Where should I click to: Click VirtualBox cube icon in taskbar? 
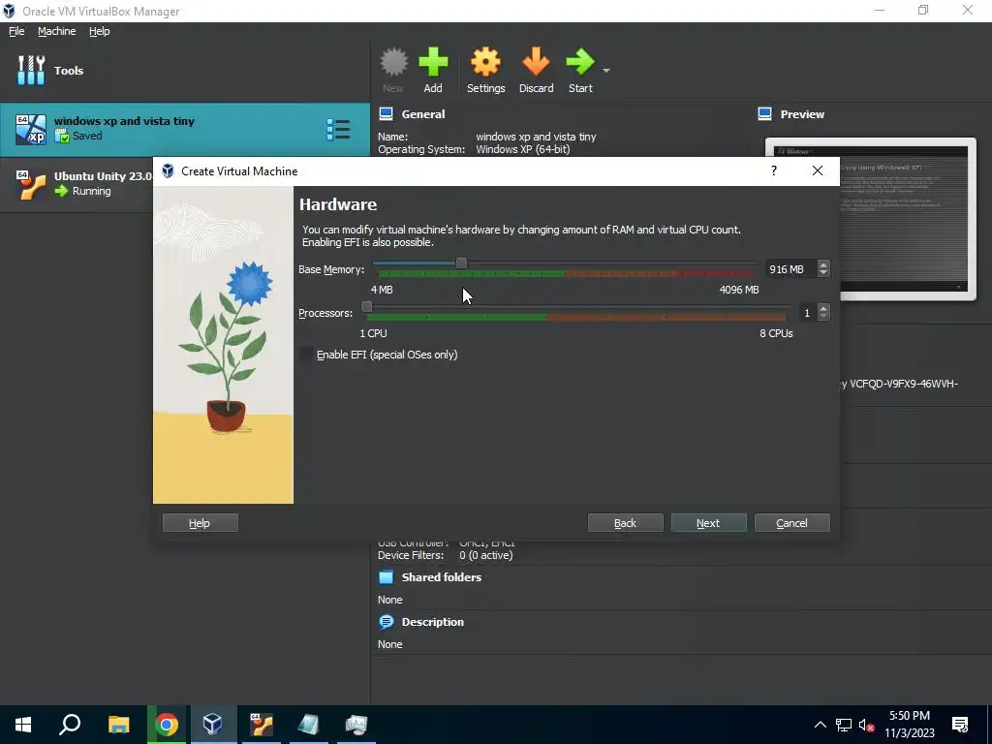(212, 725)
